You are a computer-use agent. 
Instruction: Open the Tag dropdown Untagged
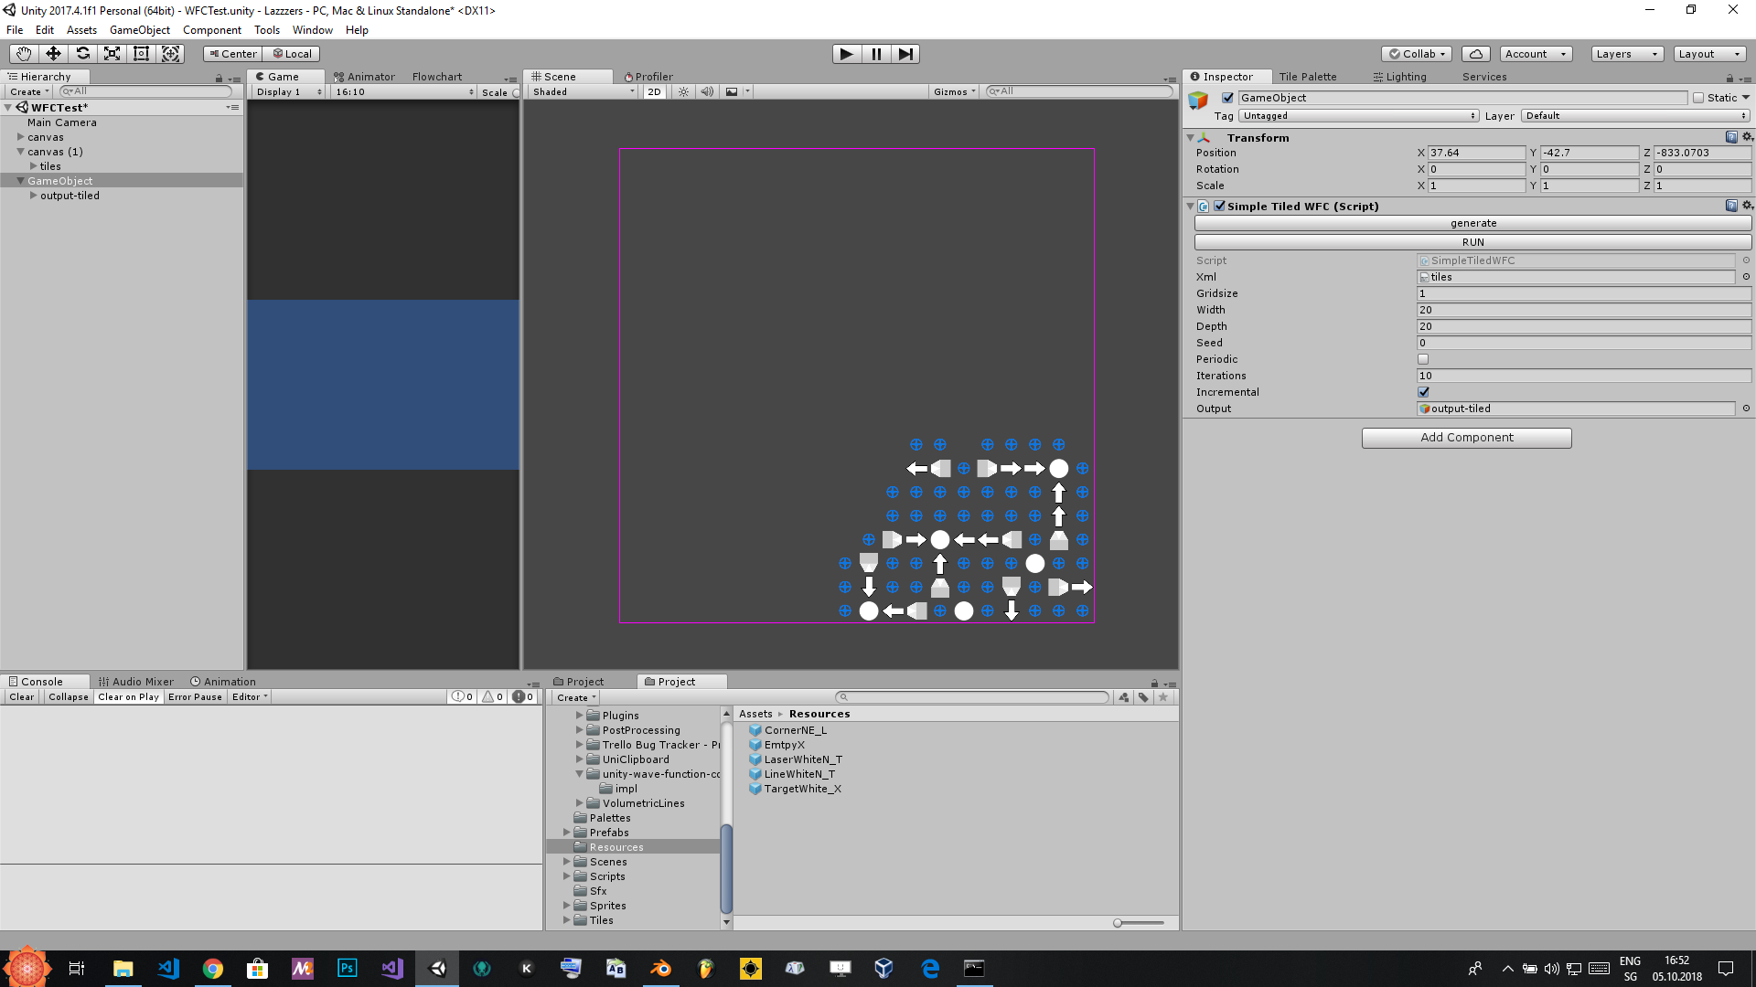pyautogui.click(x=1359, y=116)
